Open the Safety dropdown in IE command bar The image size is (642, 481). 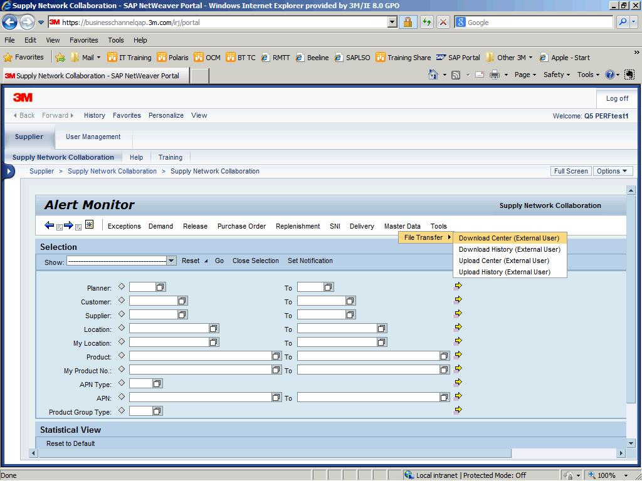pos(557,75)
